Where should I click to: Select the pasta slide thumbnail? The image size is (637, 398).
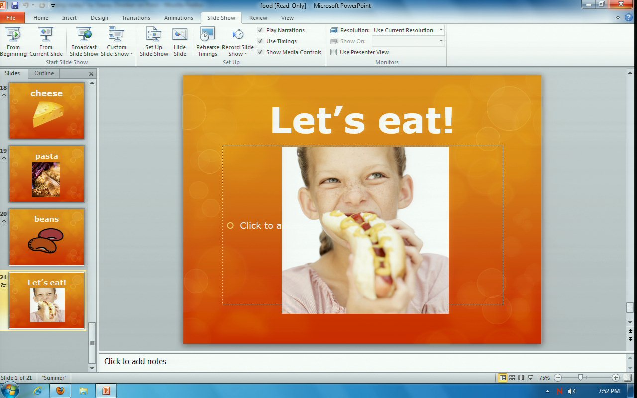(47, 174)
